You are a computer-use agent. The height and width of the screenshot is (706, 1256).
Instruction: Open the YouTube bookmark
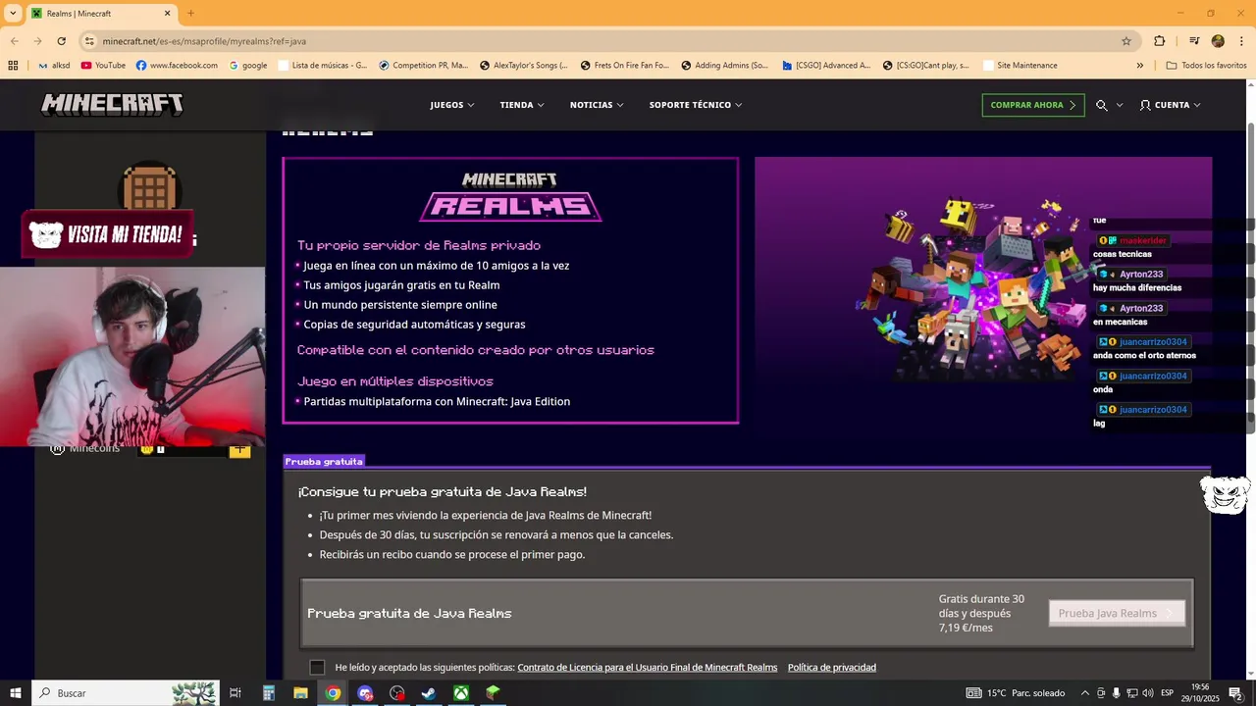tap(103, 66)
